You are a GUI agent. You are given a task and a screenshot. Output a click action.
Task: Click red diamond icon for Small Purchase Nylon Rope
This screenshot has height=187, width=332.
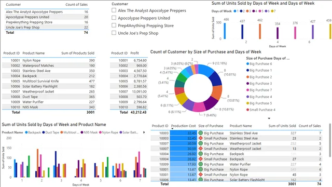click(201, 175)
